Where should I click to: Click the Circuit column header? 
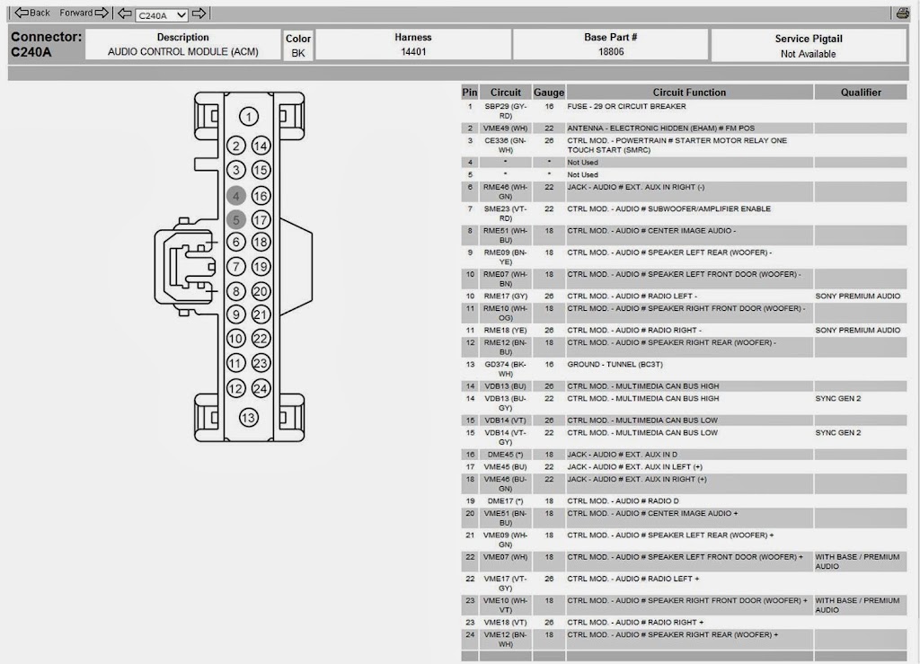click(x=505, y=92)
